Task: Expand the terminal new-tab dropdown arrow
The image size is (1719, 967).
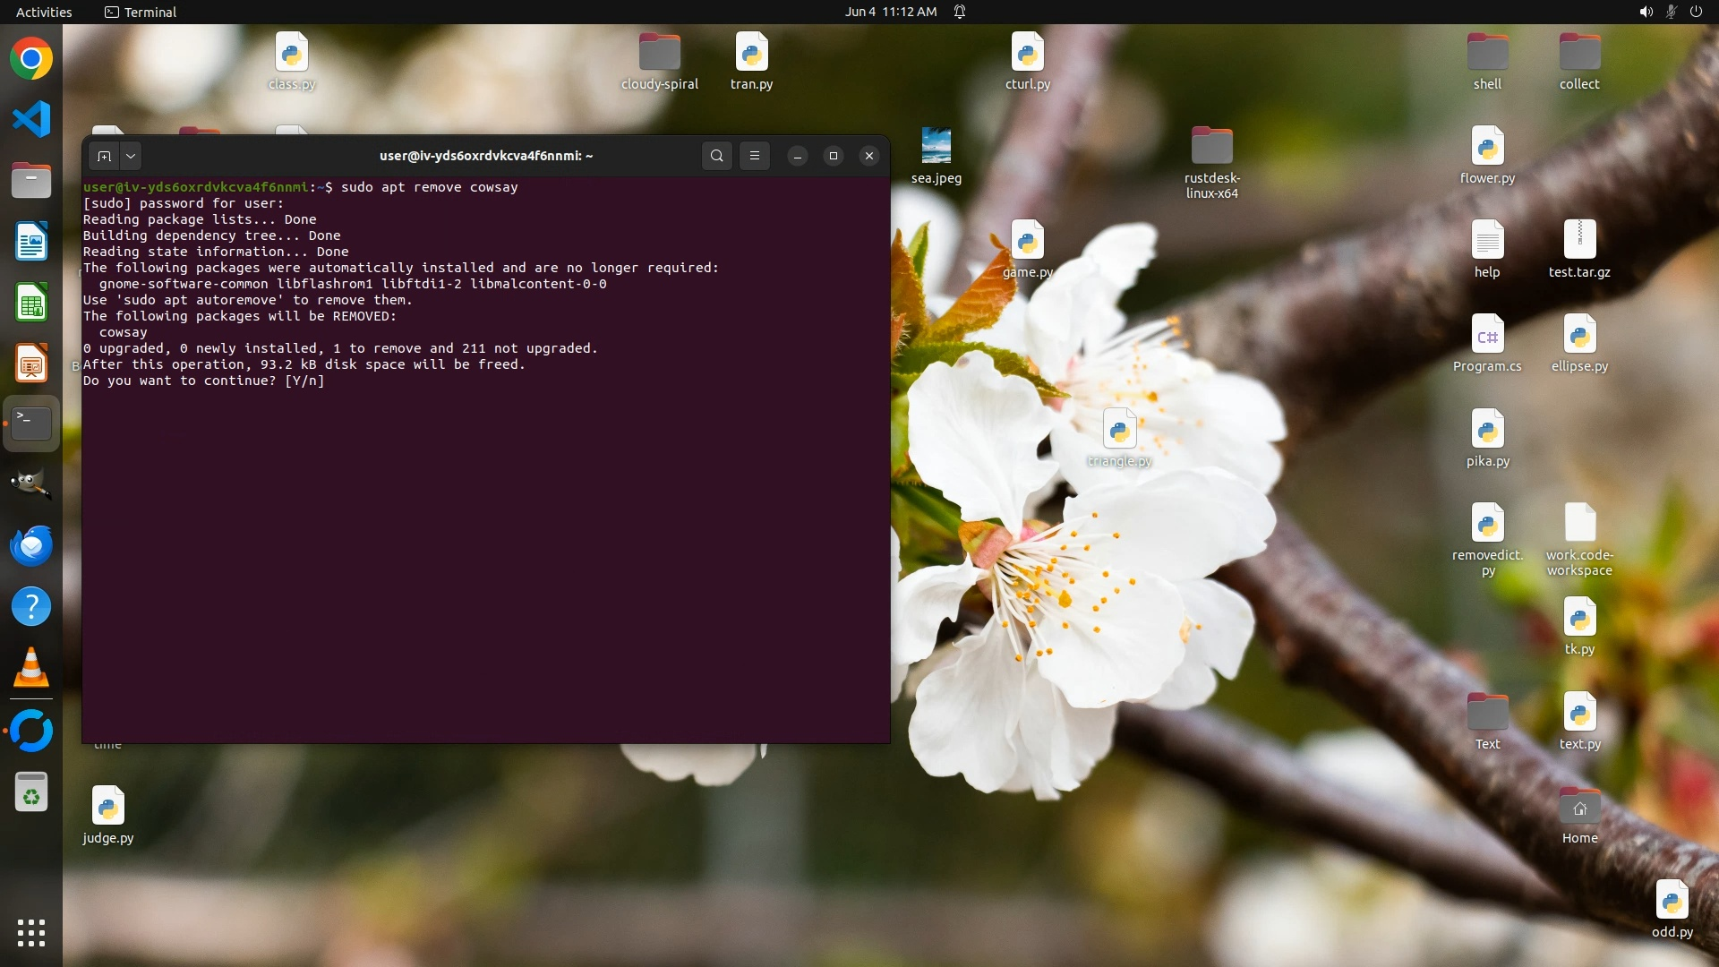Action: (x=131, y=156)
